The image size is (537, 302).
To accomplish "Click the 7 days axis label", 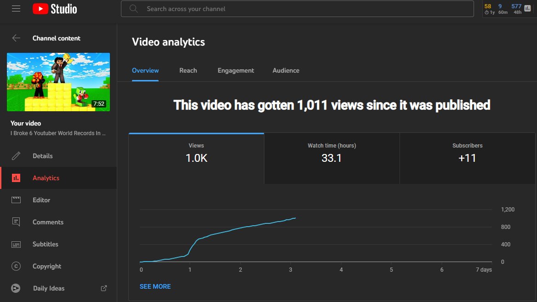I will [484, 270].
